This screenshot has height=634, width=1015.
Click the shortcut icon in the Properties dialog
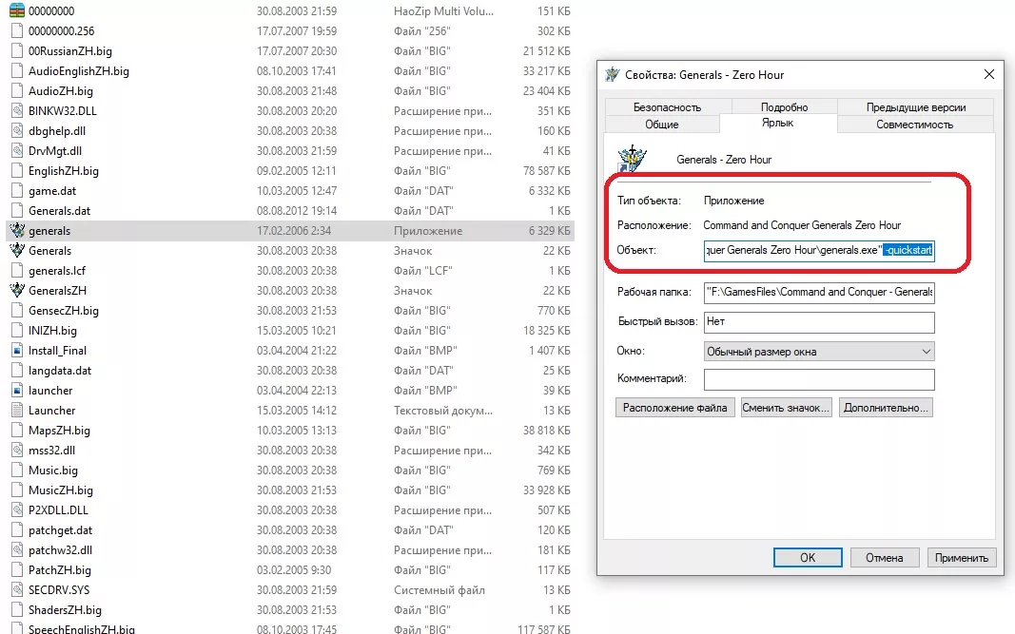click(x=632, y=159)
